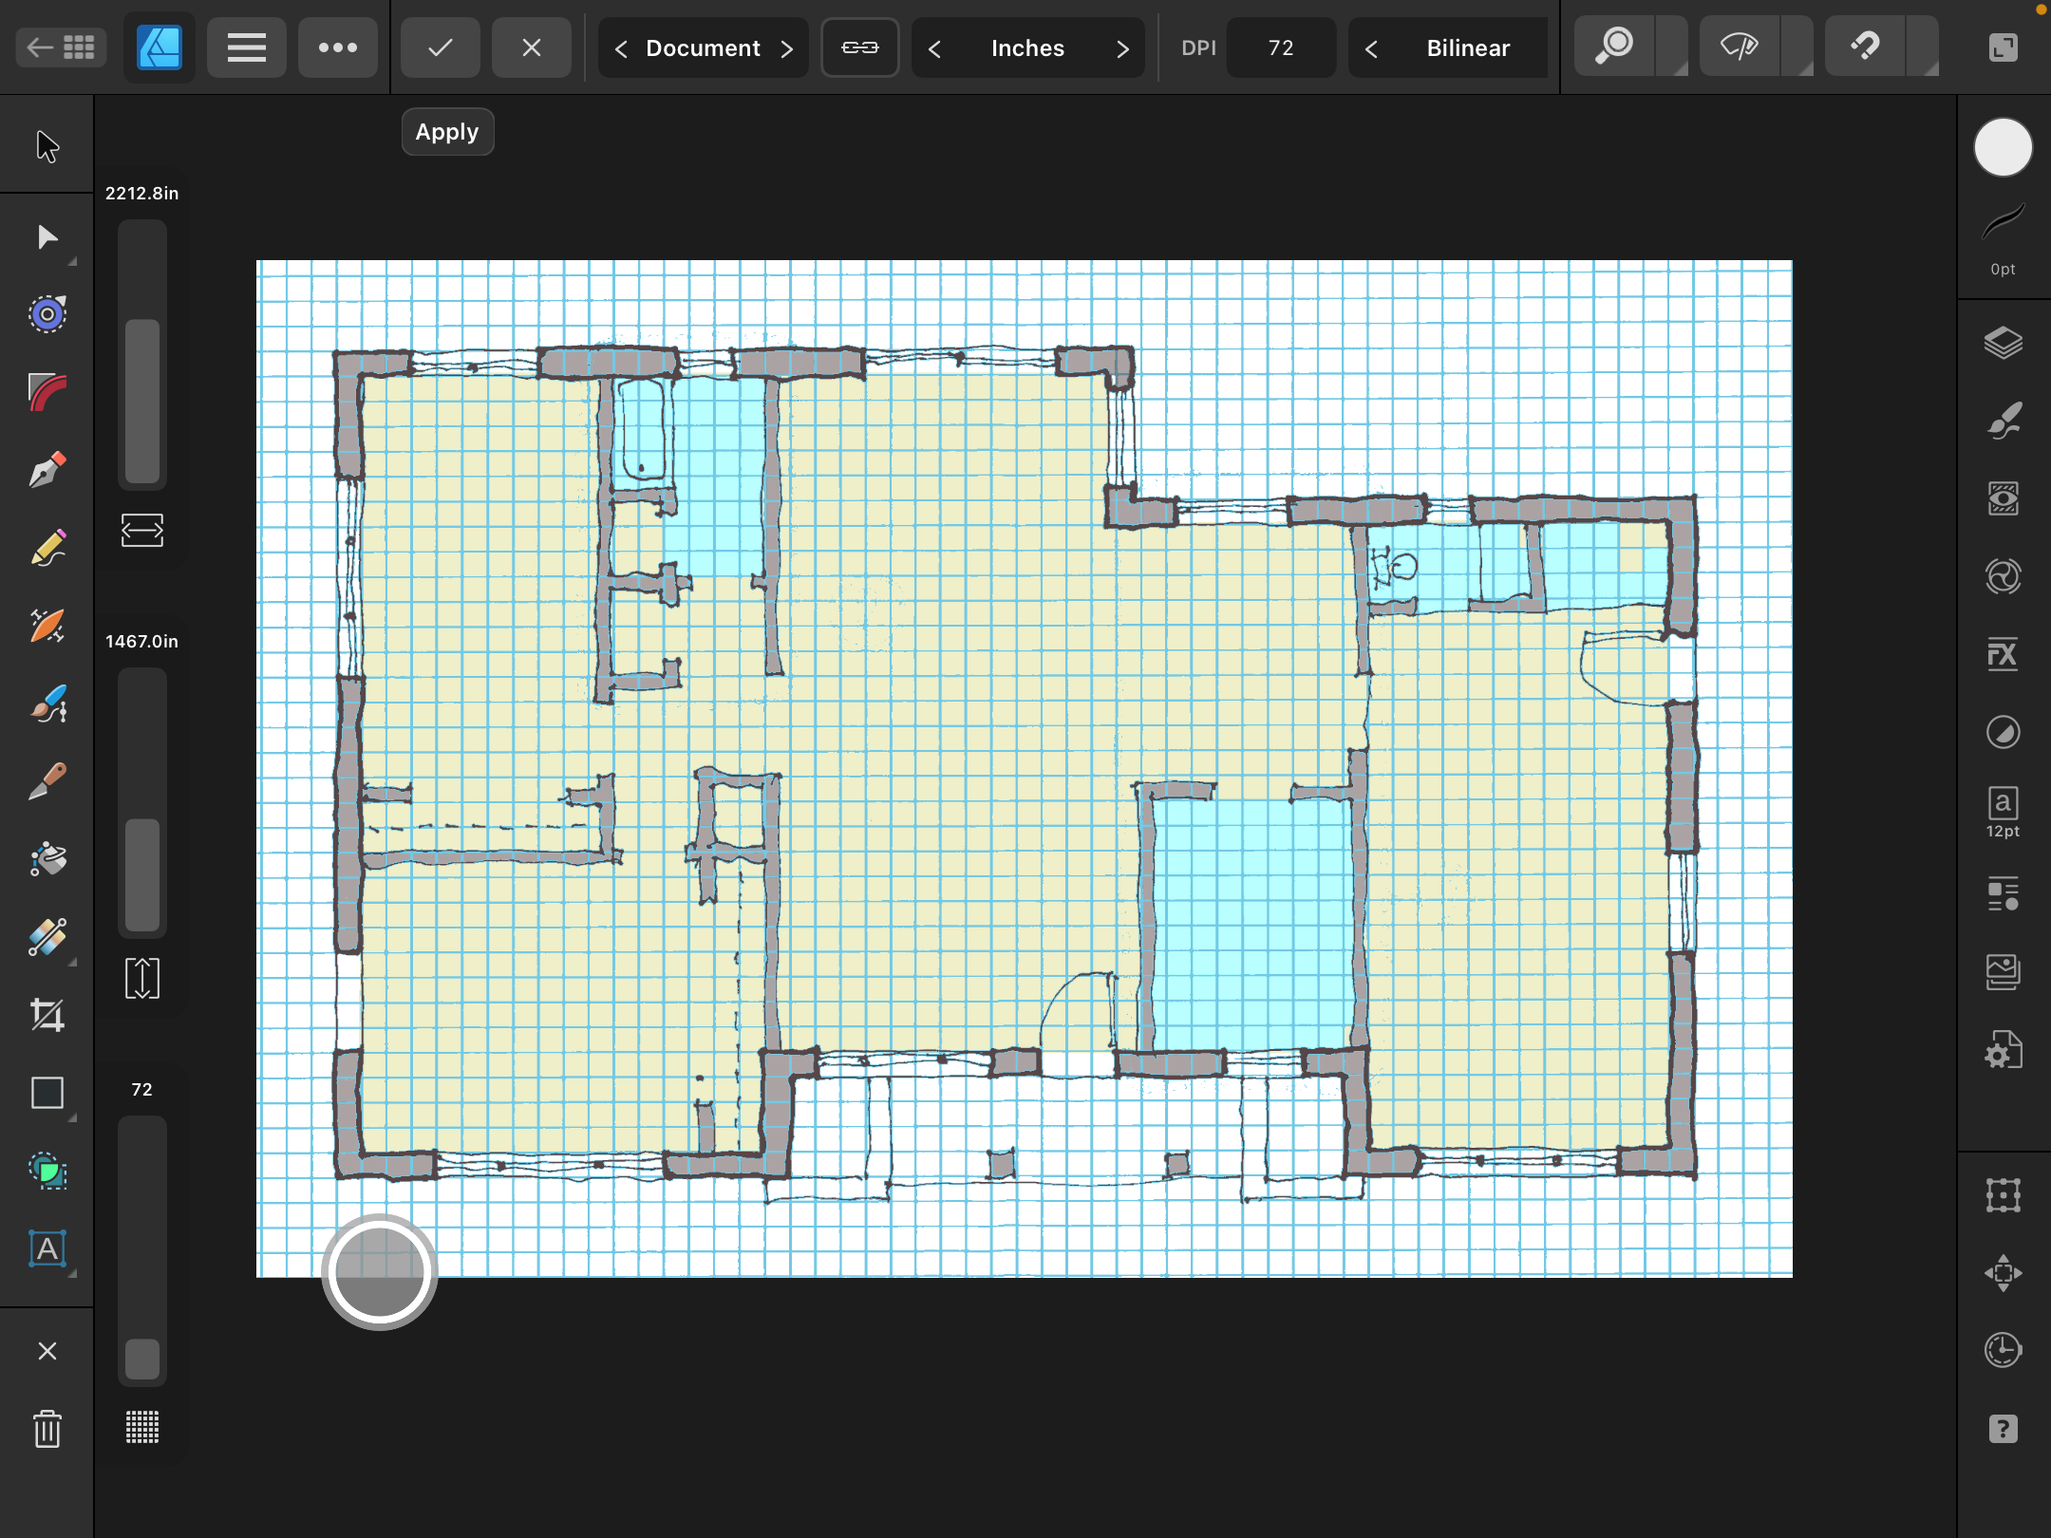Open the Document mode selector label
This screenshot has width=2051, height=1538.
(703, 48)
